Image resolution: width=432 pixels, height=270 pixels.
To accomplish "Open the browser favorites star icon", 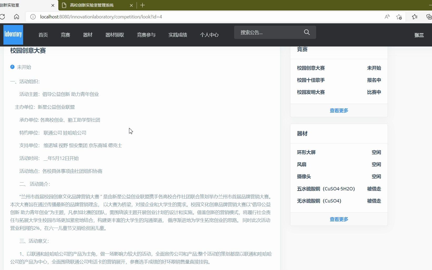I will 415,17.
